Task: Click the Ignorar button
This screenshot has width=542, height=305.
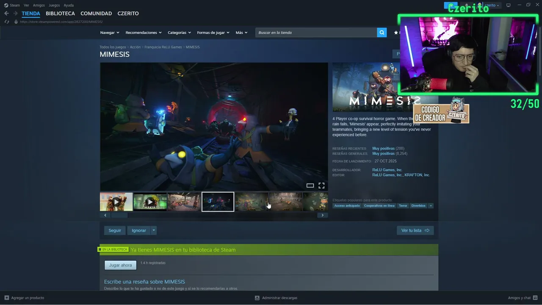Action: click(139, 230)
